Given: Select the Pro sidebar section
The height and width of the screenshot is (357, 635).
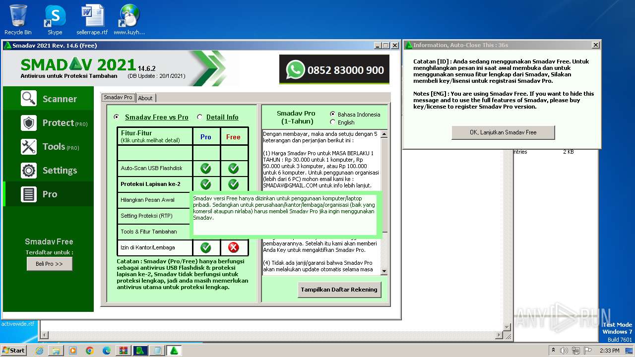Looking at the screenshot, I should tap(48, 194).
